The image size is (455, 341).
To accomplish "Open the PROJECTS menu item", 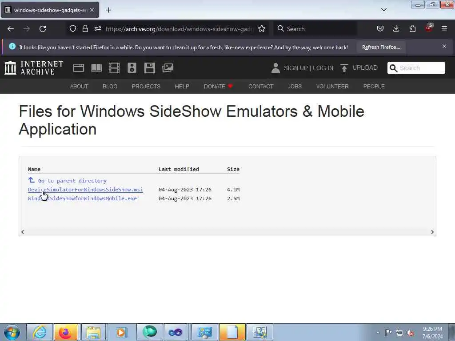I will pos(146,87).
